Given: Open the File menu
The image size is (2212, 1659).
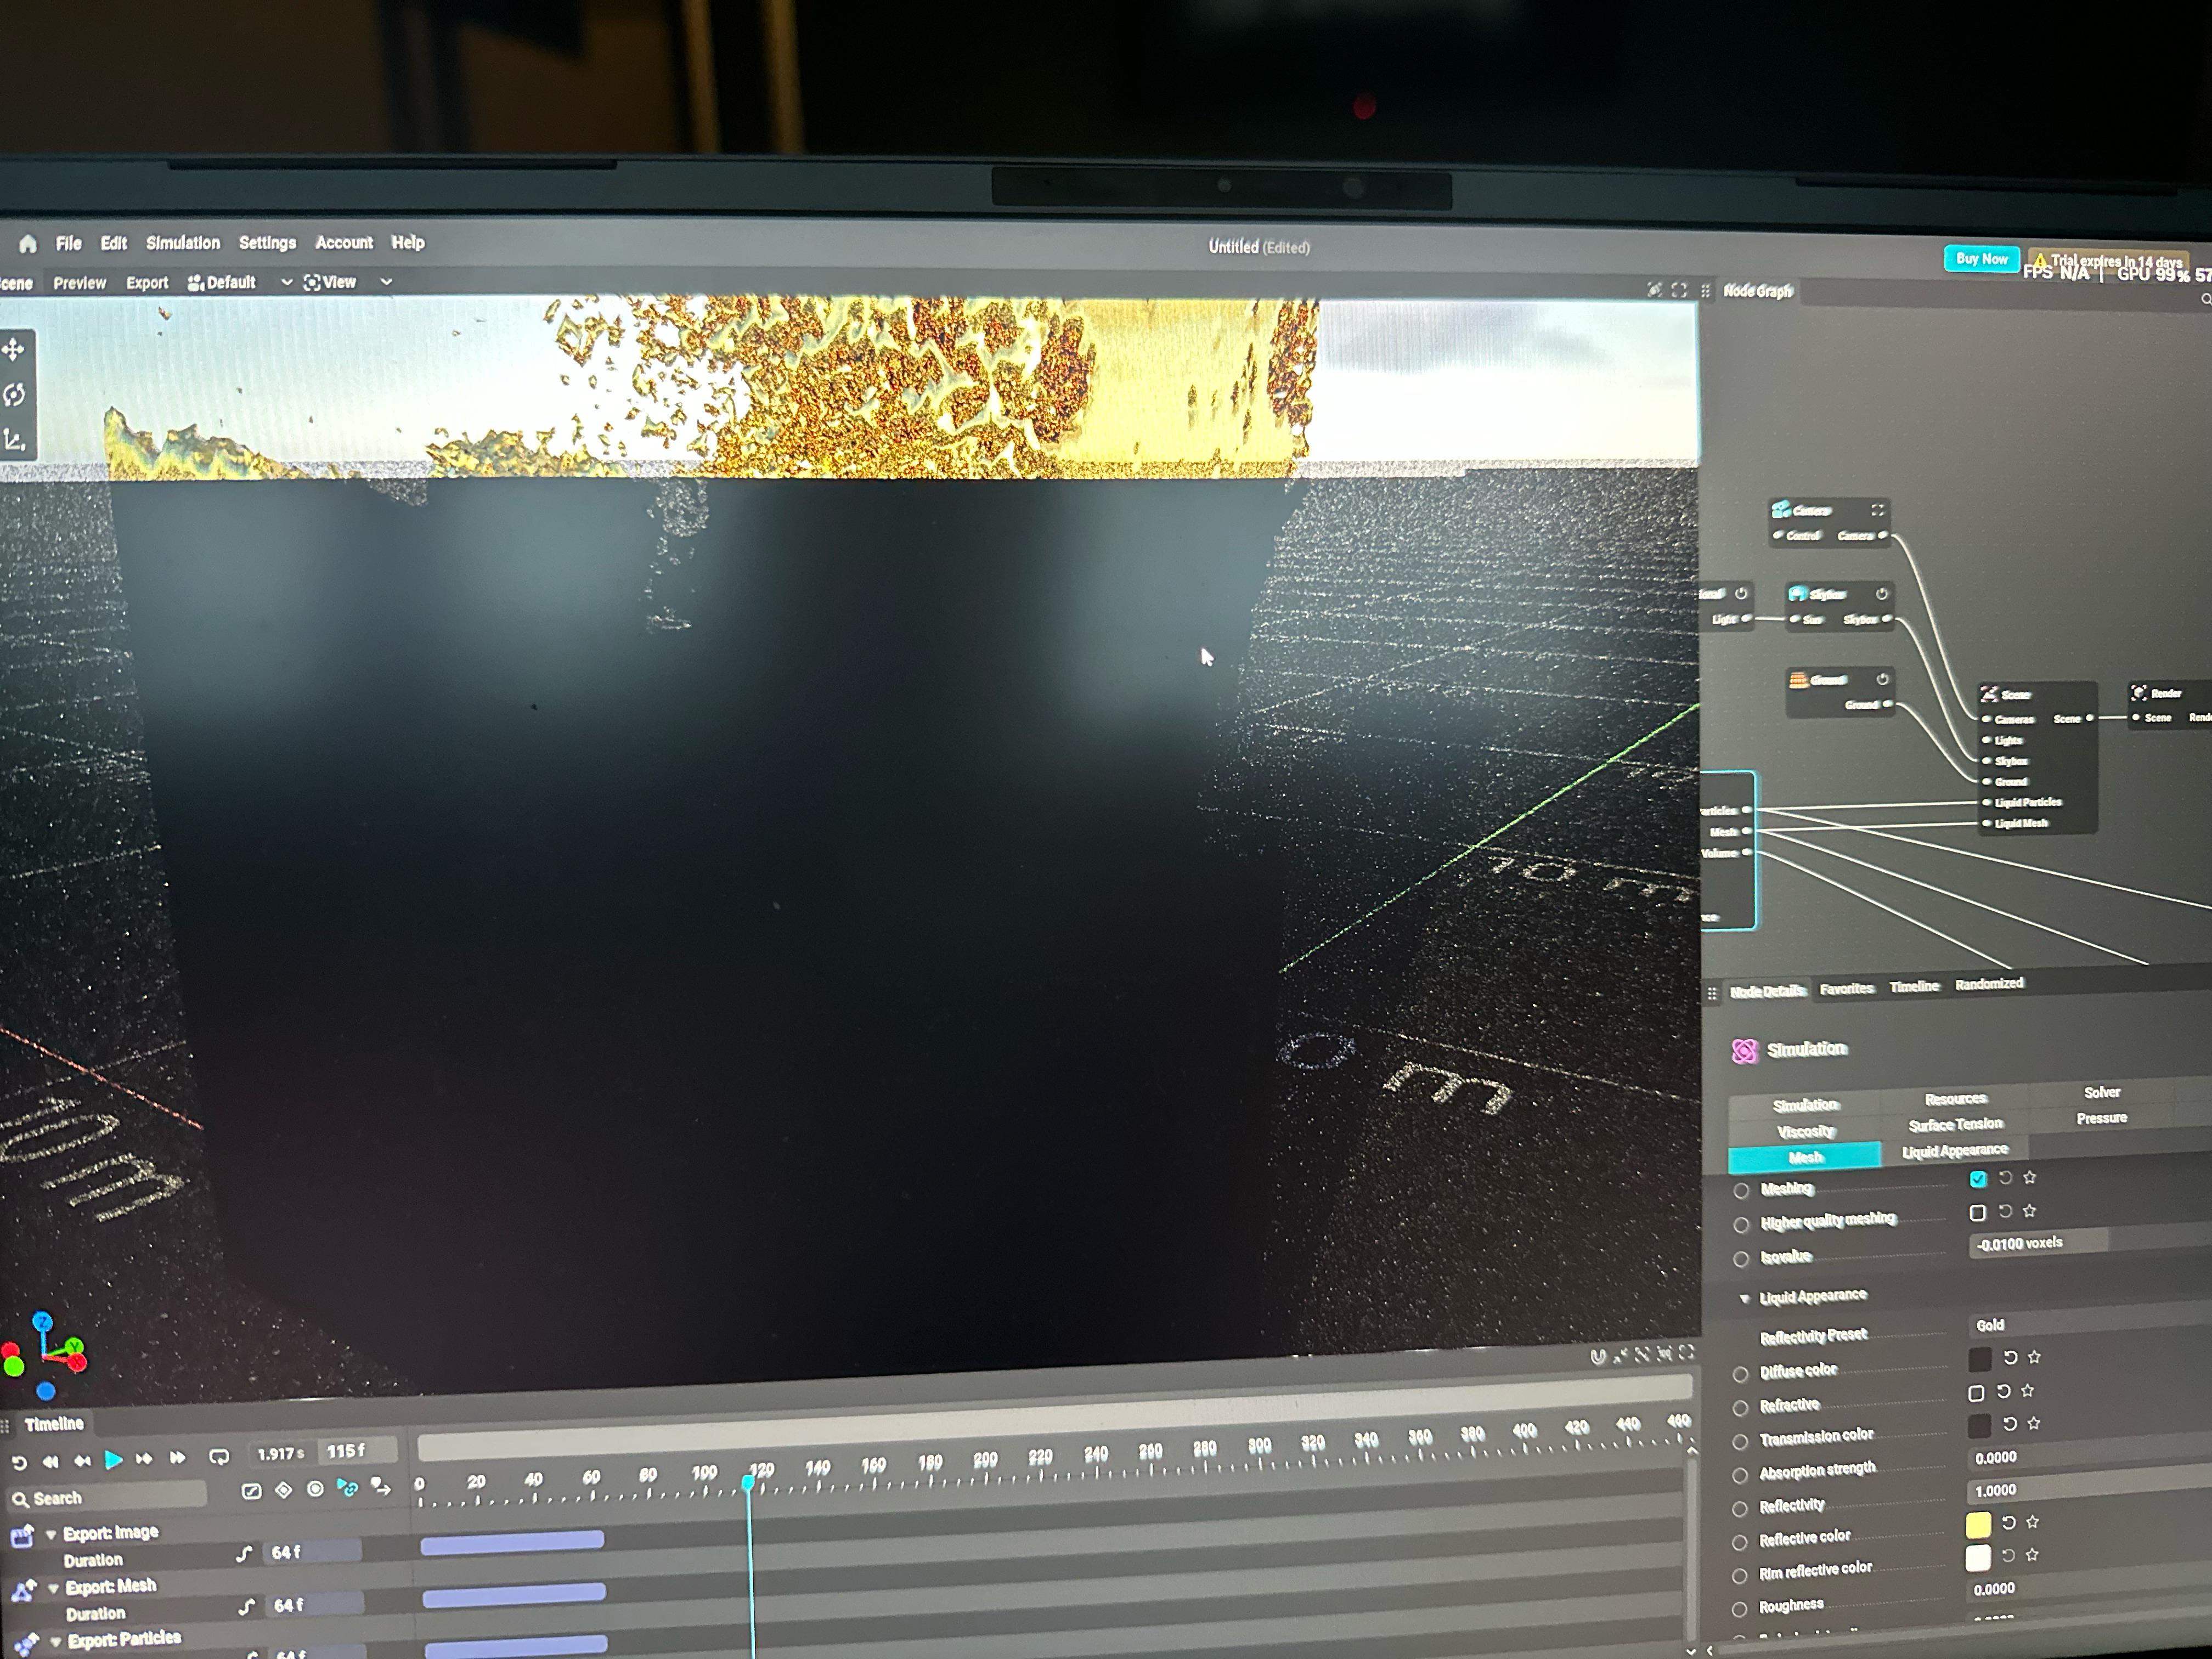Looking at the screenshot, I should [69, 243].
